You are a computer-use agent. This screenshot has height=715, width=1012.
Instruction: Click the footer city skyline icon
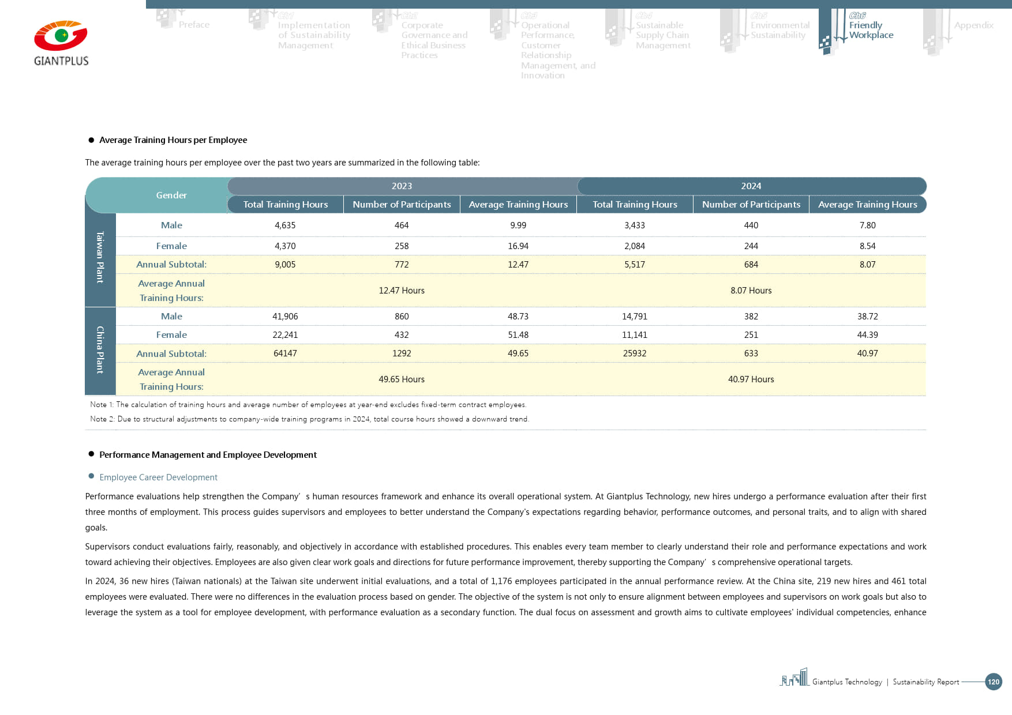point(794,678)
